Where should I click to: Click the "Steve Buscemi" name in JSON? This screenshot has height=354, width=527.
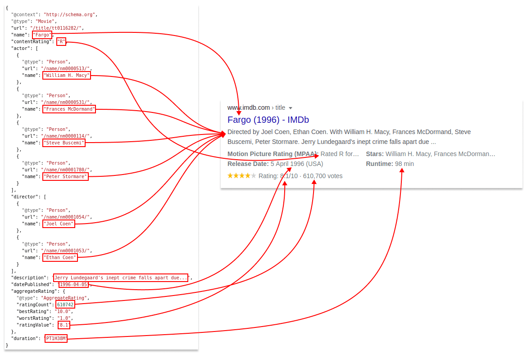click(64, 143)
